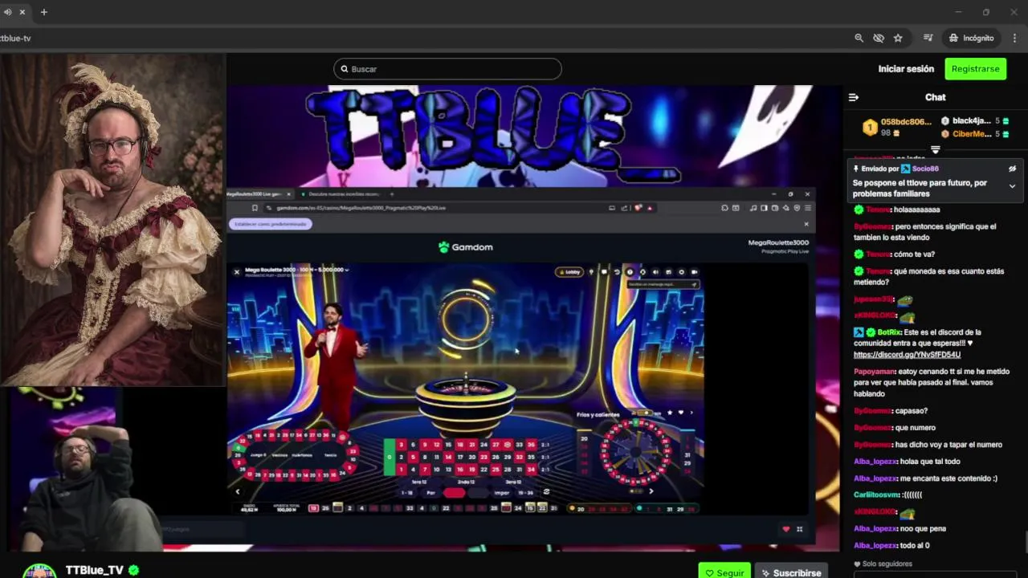The height and width of the screenshot is (578, 1028).
Task: Click the fullscreen icon beside the heart
Action: (799, 529)
